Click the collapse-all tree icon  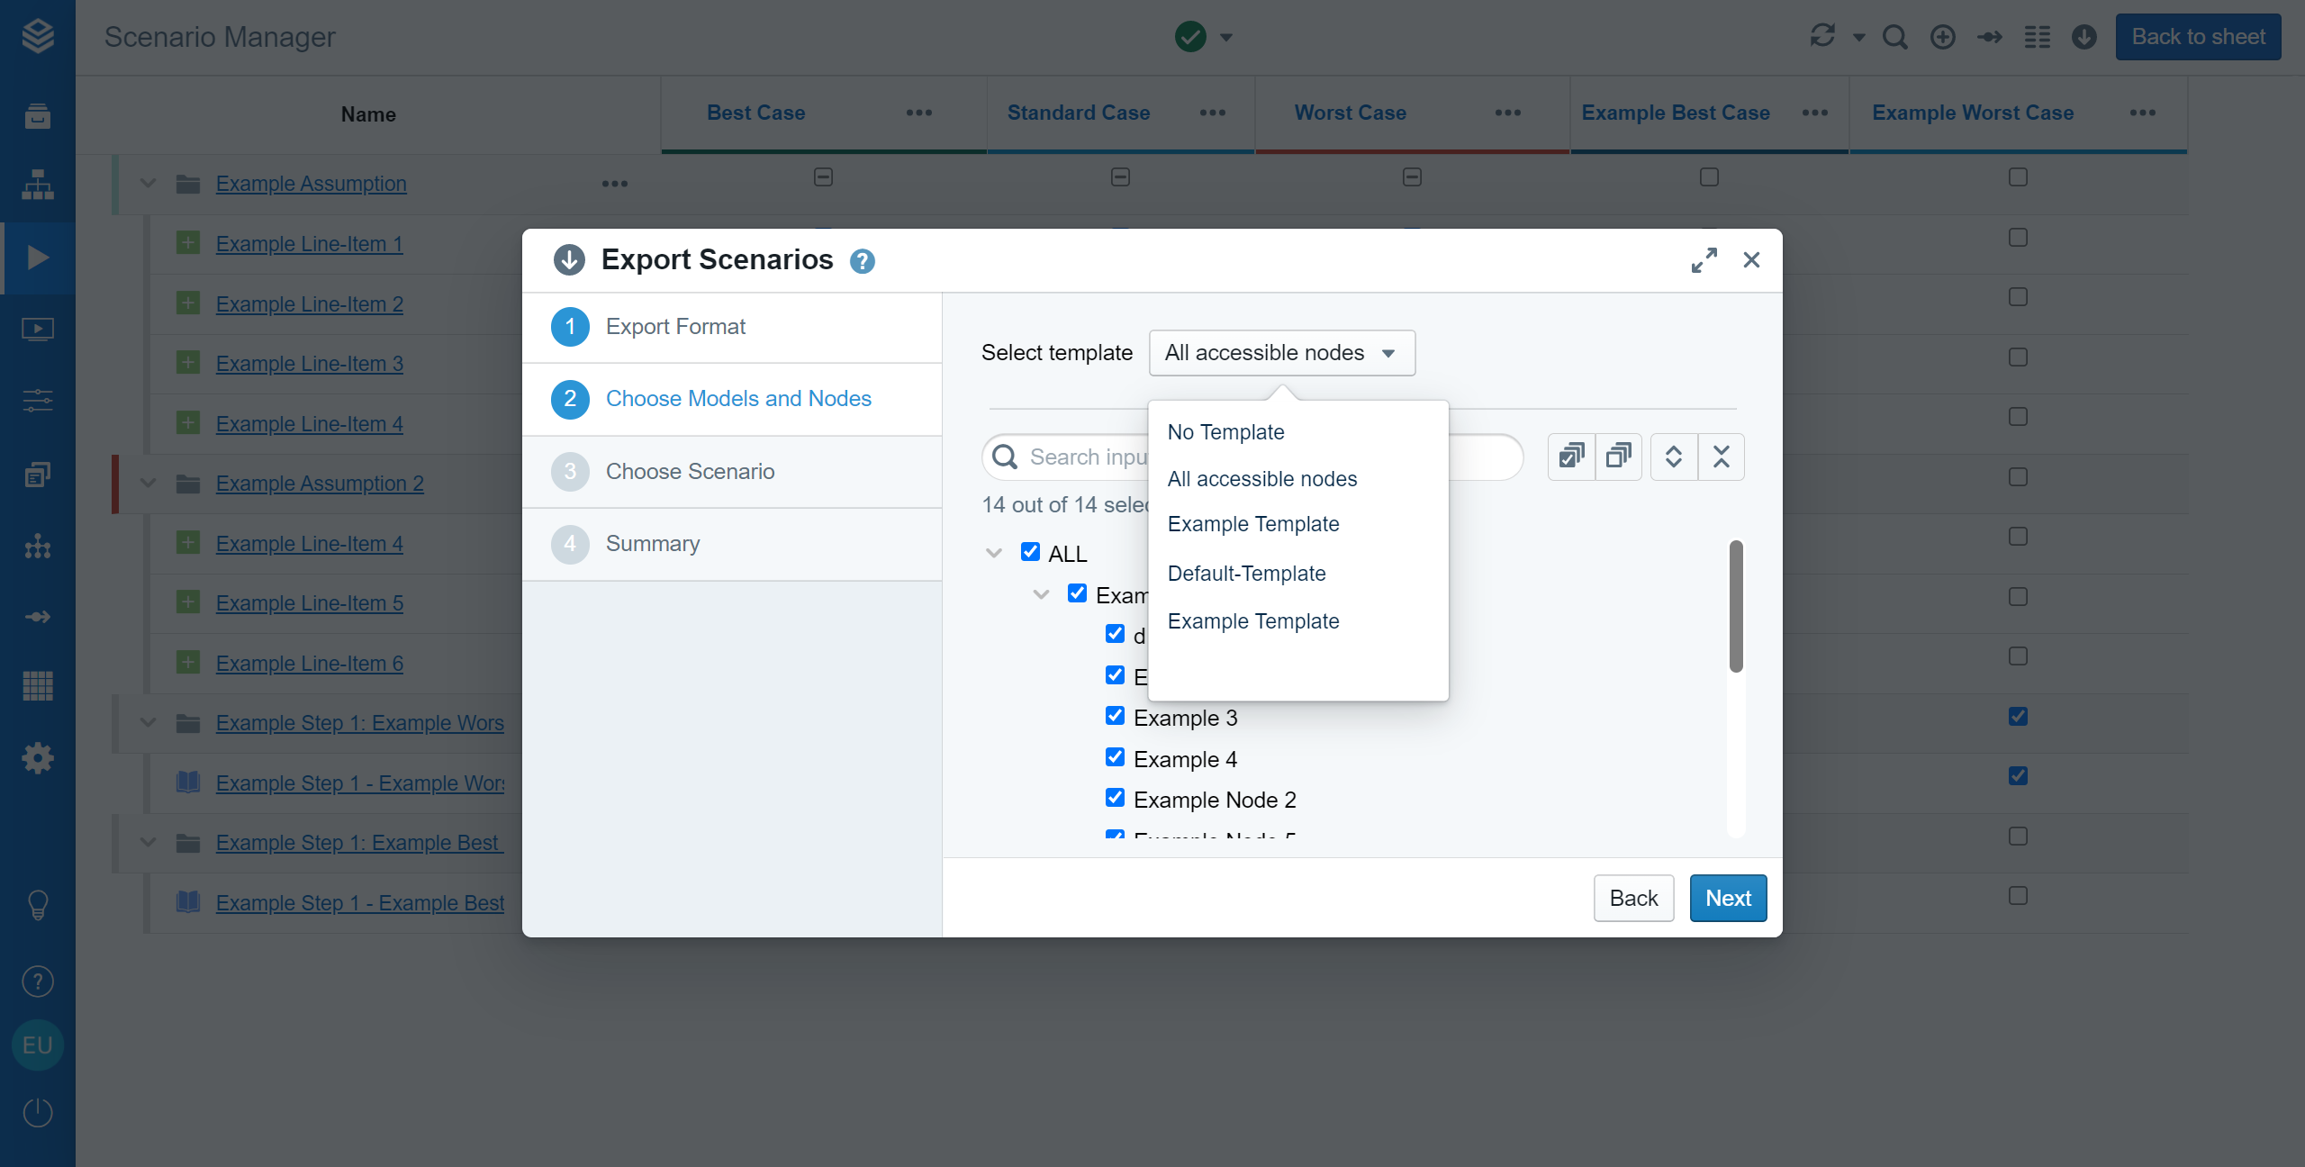pos(1721,457)
